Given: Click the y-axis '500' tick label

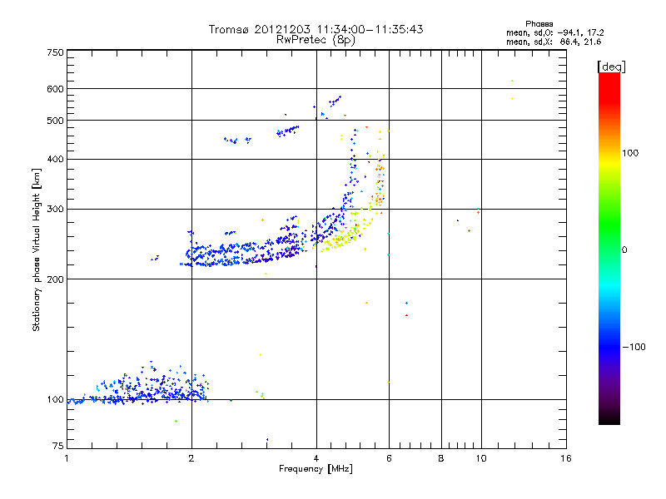Looking at the screenshot, I should tap(56, 121).
